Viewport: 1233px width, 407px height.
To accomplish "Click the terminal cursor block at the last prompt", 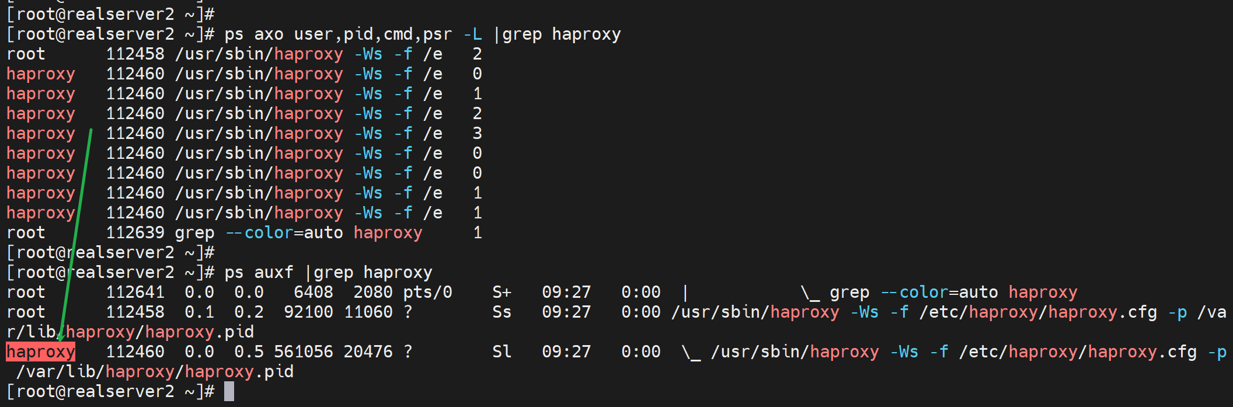I will pos(229,391).
